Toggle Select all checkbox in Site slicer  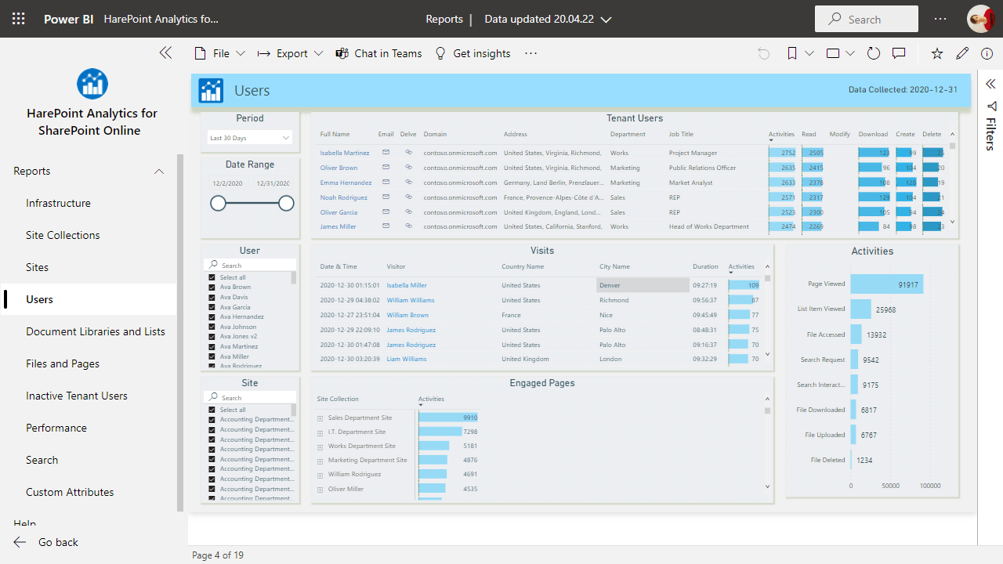[212, 410]
